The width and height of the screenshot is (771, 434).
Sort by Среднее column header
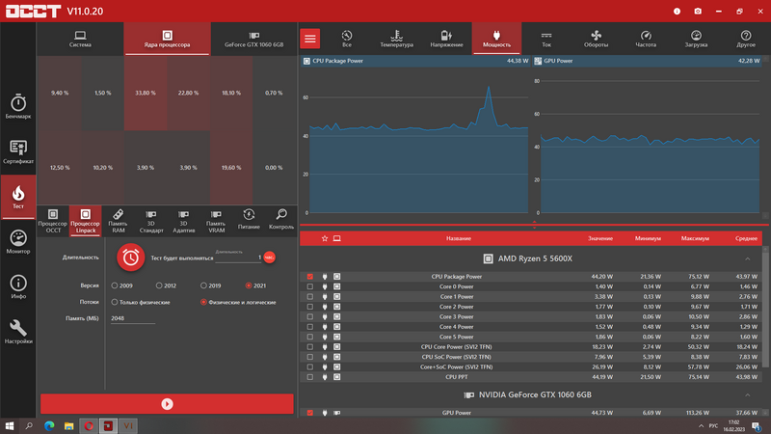tap(746, 238)
